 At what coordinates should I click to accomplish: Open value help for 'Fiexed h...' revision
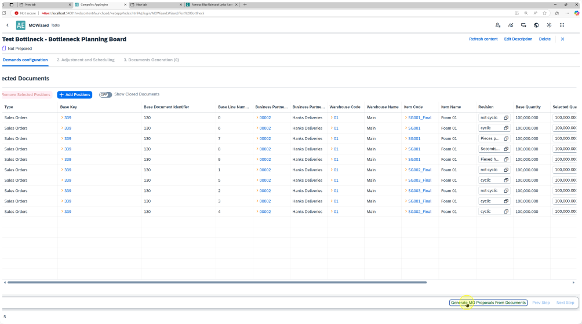point(505,160)
